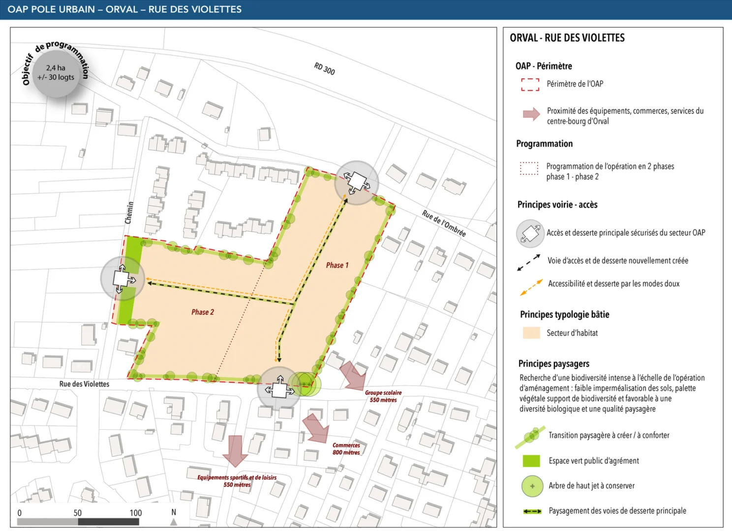Select the Secteur d'habitat beige color swatch

(x=531, y=333)
